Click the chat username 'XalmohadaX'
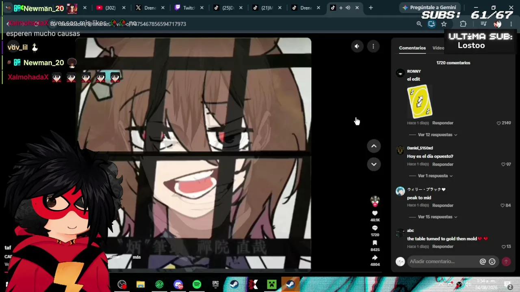Screen dimensions: 520x292 pyautogui.click(x=28, y=77)
